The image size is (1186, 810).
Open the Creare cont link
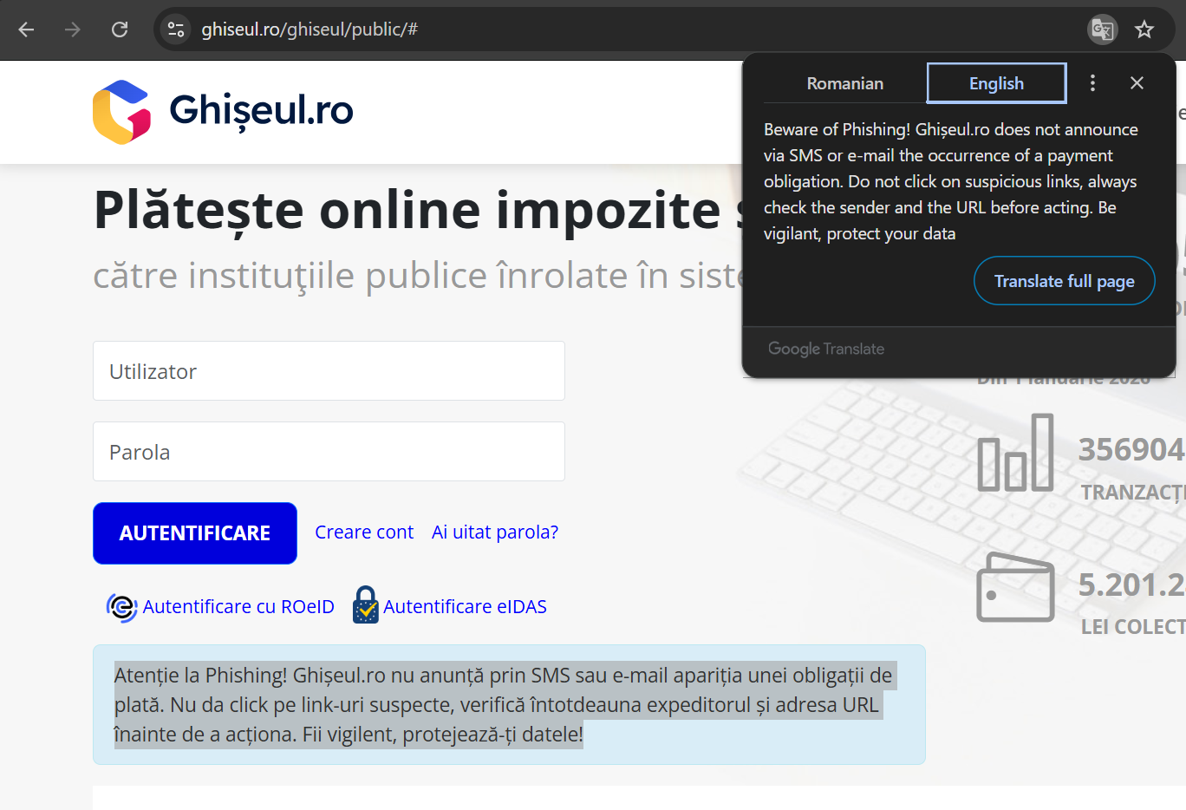tap(364, 532)
